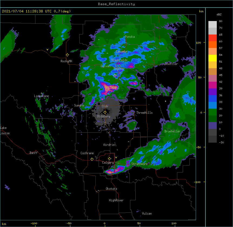Pick the red swatch in the dBZ legend
Screen dimensions: 233x227
(212, 38)
